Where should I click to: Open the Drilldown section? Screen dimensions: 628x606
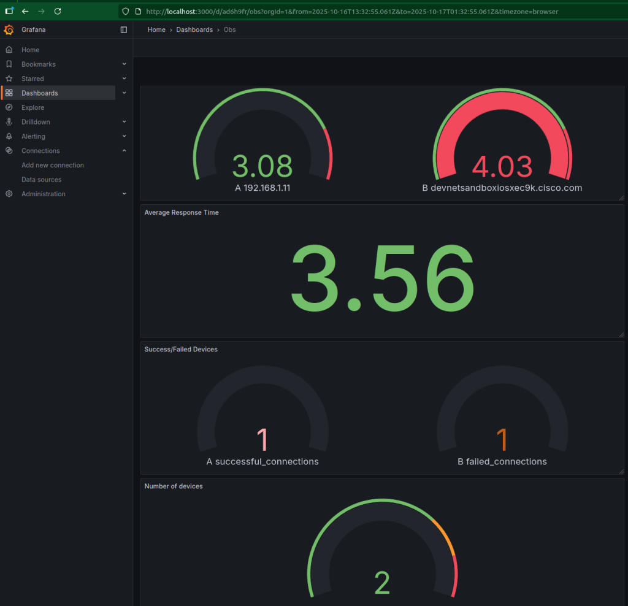(9, 121)
